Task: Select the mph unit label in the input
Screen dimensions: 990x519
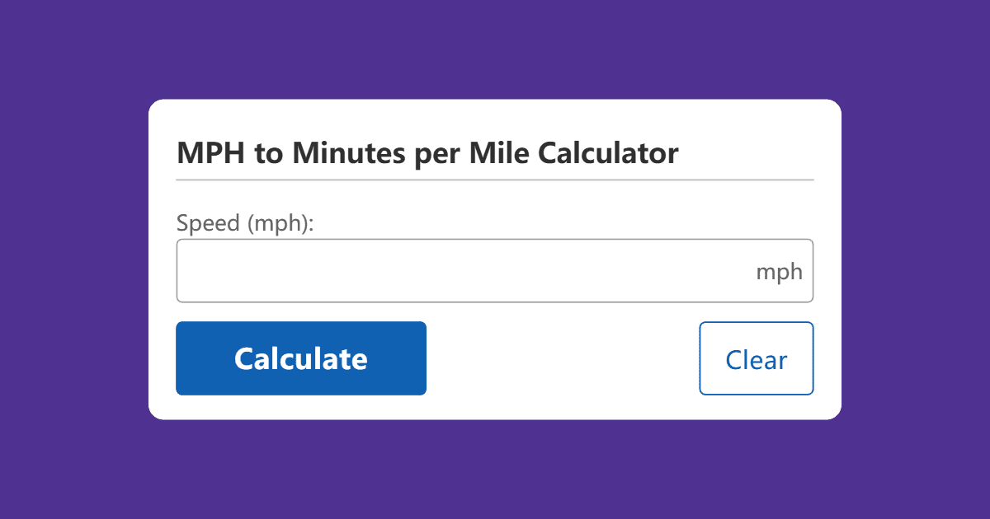Action: [779, 270]
